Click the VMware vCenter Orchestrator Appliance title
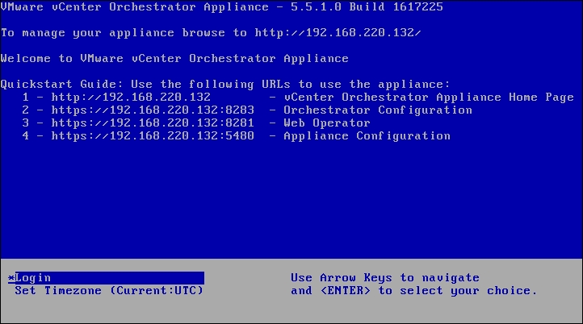583x324 pixels. coord(137,7)
